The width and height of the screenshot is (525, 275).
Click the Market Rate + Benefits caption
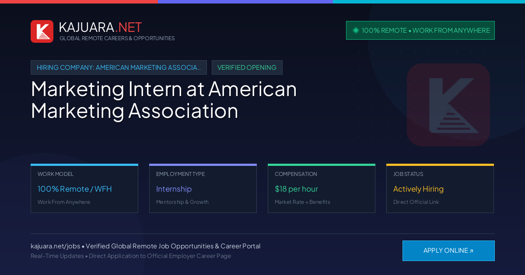pos(302,202)
